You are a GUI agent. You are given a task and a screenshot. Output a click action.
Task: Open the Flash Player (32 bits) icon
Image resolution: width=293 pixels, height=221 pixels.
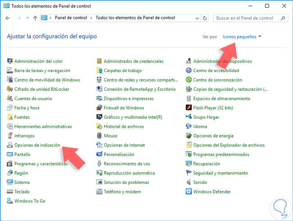(189, 108)
